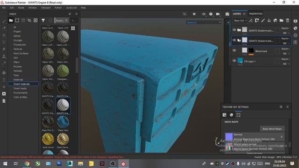Open the Python menu
The height and width of the screenshot is (168, 299).
click(58, 7)
